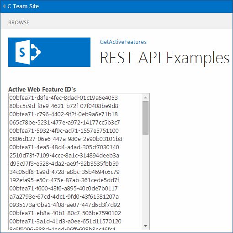The image size is (233, 233).
Task: Click the list box scroll up arrow
Action: coord(145,98)
